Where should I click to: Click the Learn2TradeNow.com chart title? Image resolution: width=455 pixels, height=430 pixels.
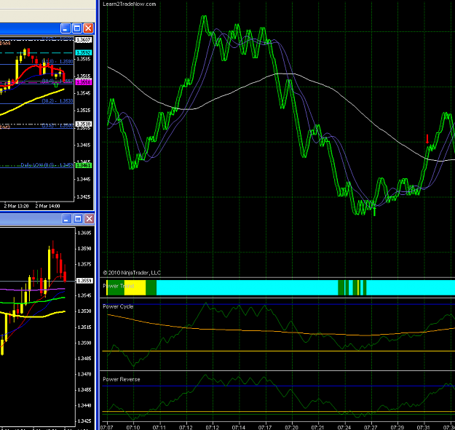pos(129,4)
